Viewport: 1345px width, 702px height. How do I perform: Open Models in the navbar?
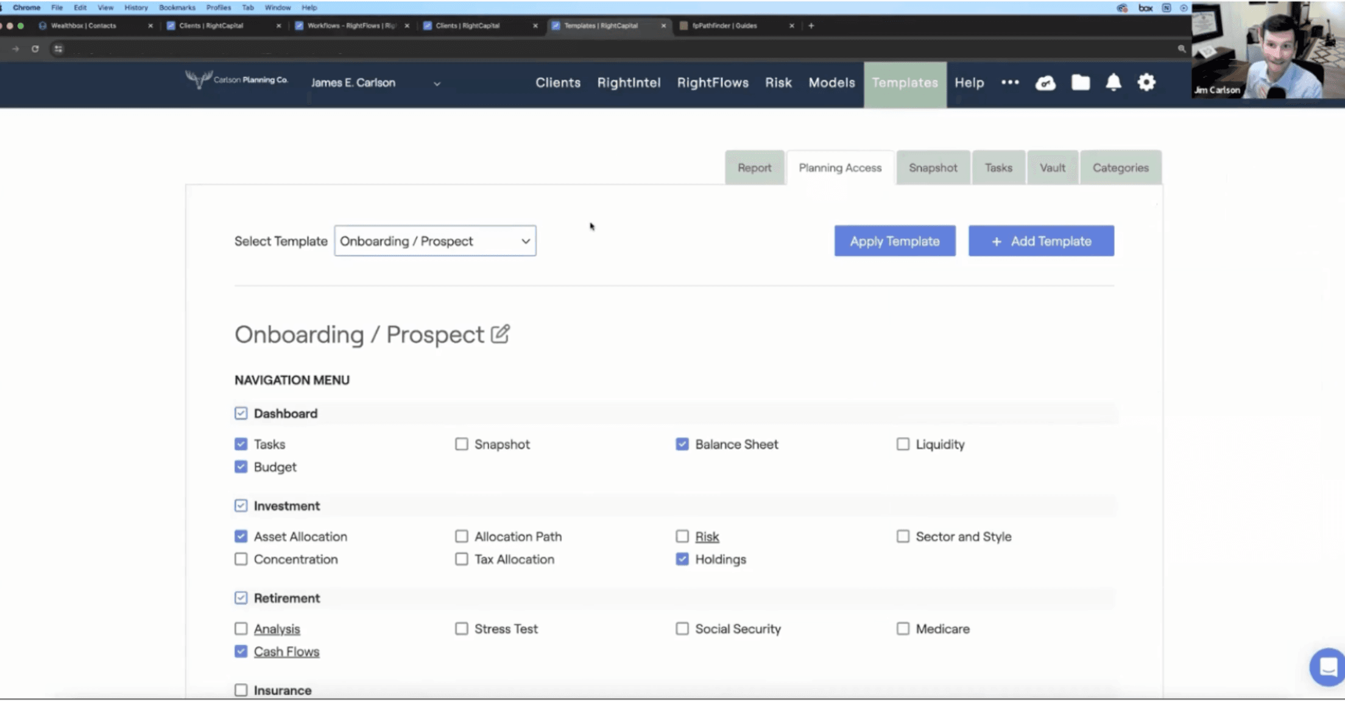coord(831,83)
